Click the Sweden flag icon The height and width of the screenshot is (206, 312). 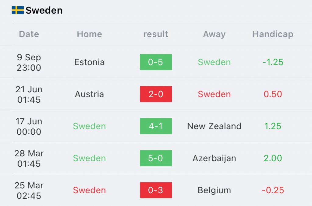coord(18,10)
